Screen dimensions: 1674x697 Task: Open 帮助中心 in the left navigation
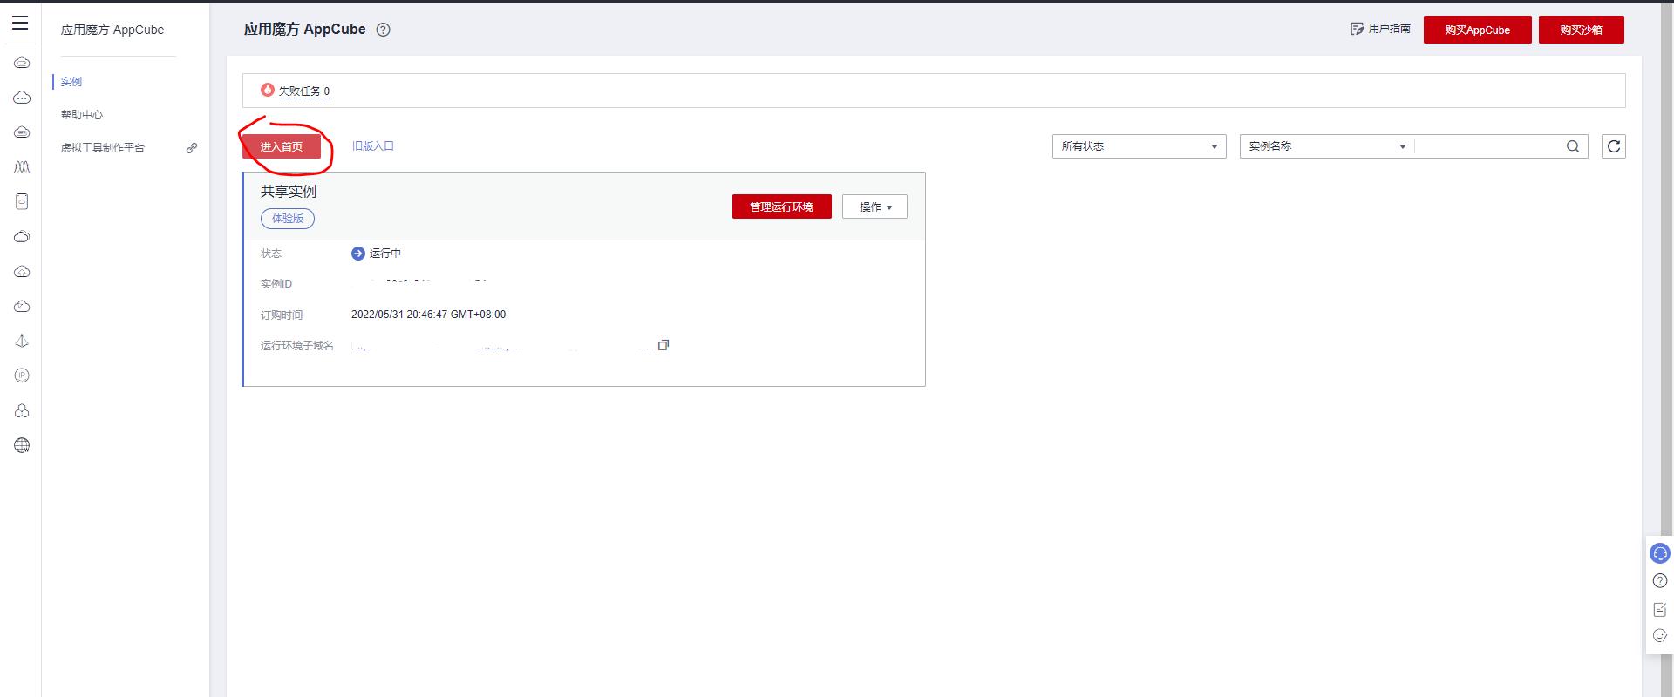point(82,115)
